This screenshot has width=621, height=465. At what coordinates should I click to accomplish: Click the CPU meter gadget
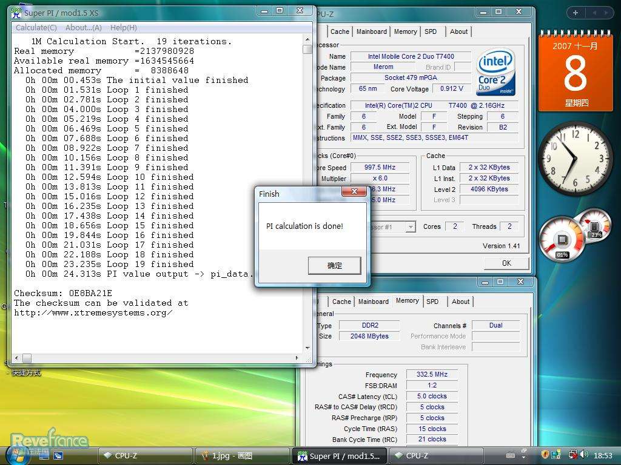[x=563, y=239]
